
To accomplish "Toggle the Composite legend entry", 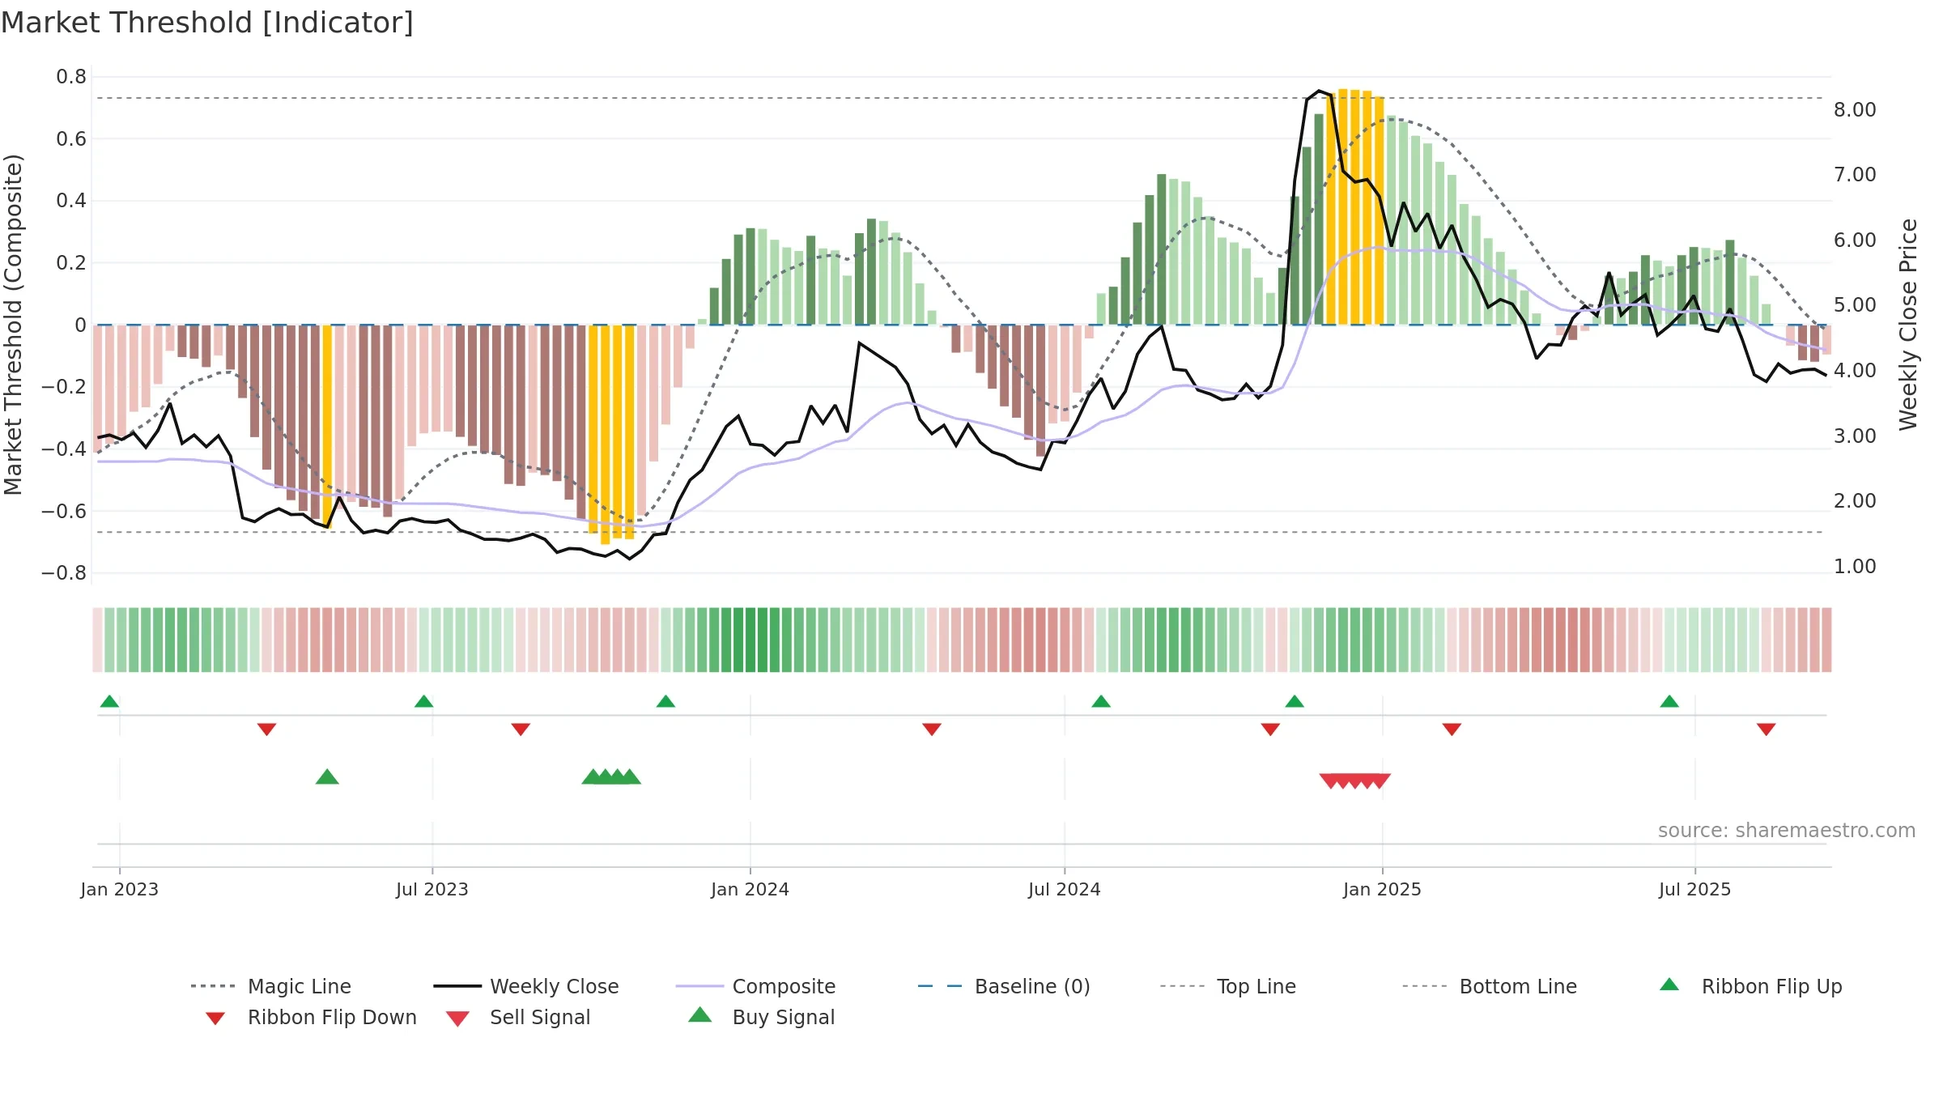I will tap(755, 986).
